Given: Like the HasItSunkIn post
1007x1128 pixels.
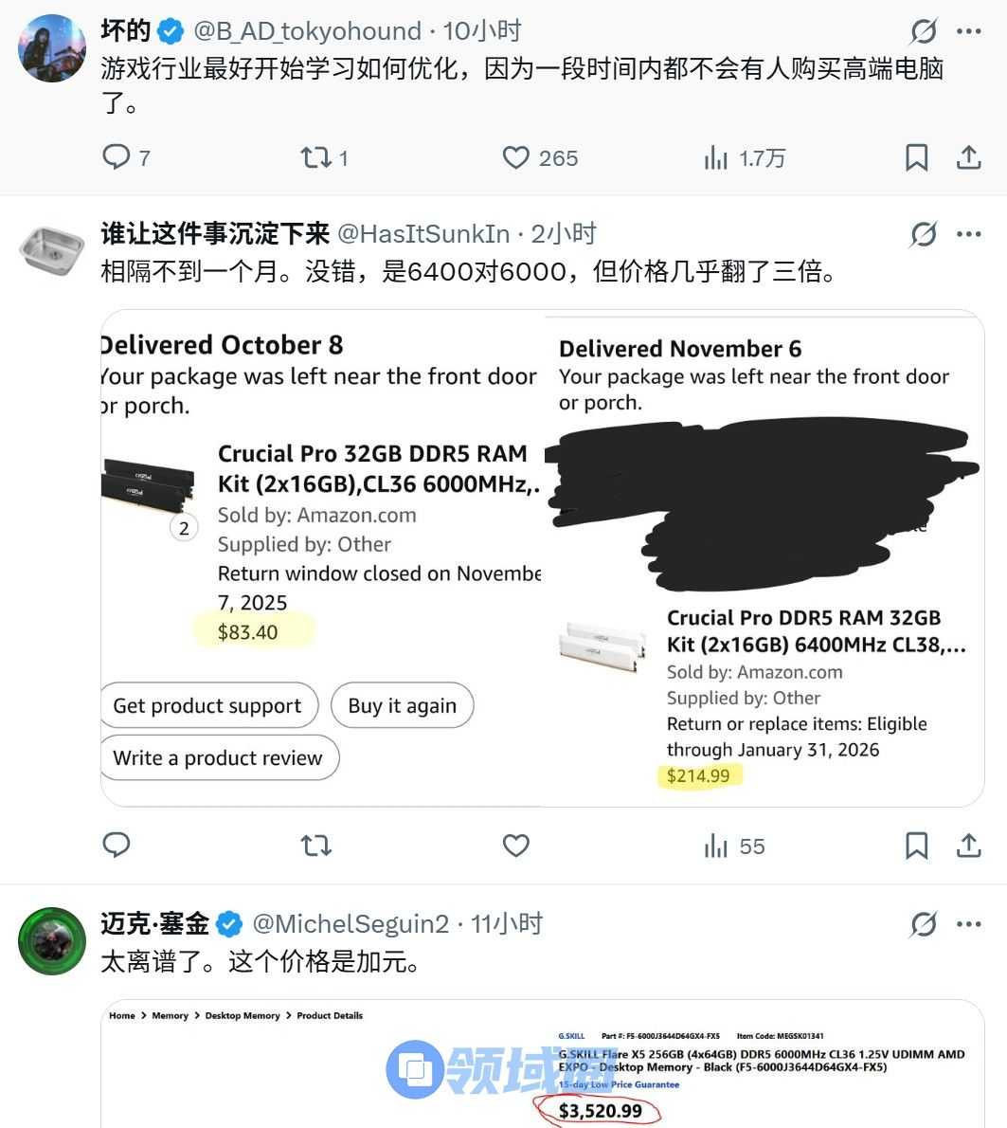Looking at the screenshot, I should coord(515,846).
